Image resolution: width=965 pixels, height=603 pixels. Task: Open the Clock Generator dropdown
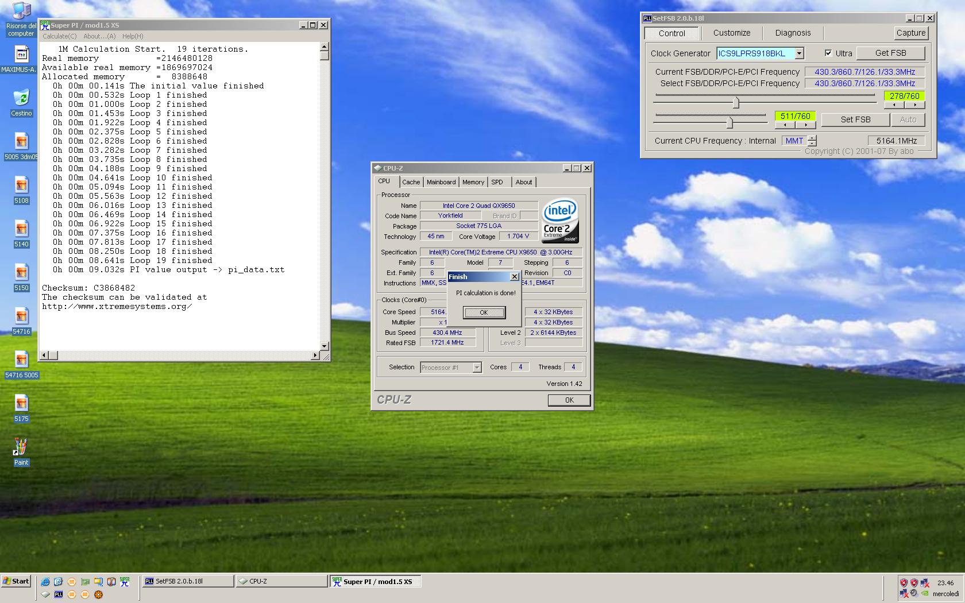tap(799, 53)
